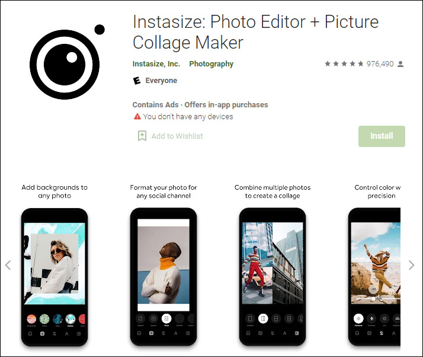Open the Photography category link
This screenshot has height=357, width=423.
click(x=211, y=63)
